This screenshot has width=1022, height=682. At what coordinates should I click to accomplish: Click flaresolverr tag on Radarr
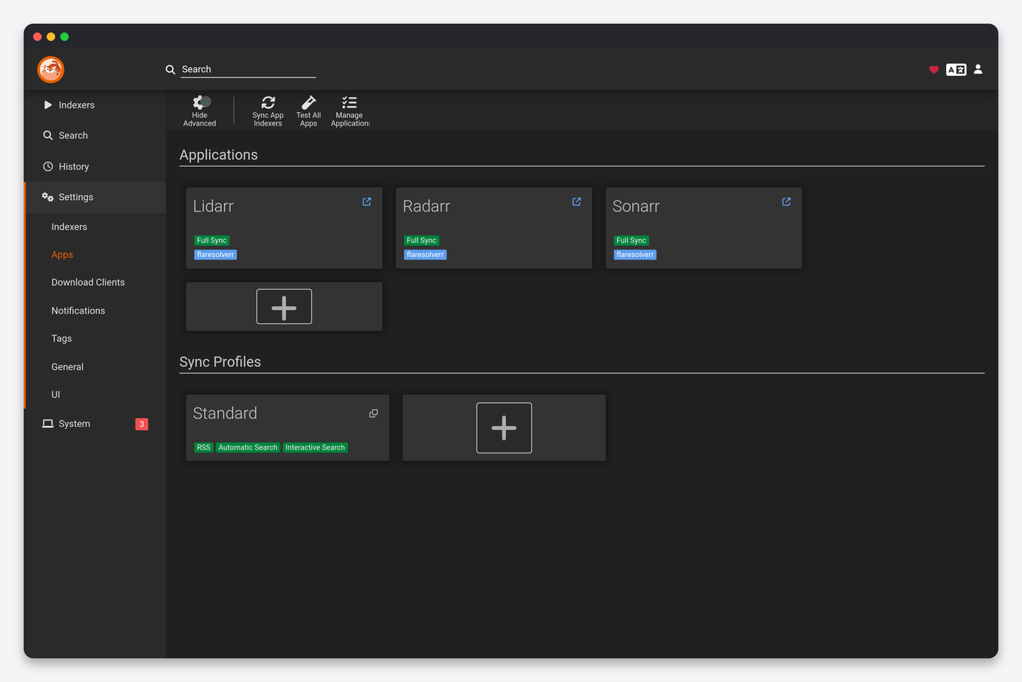[425, 255]
